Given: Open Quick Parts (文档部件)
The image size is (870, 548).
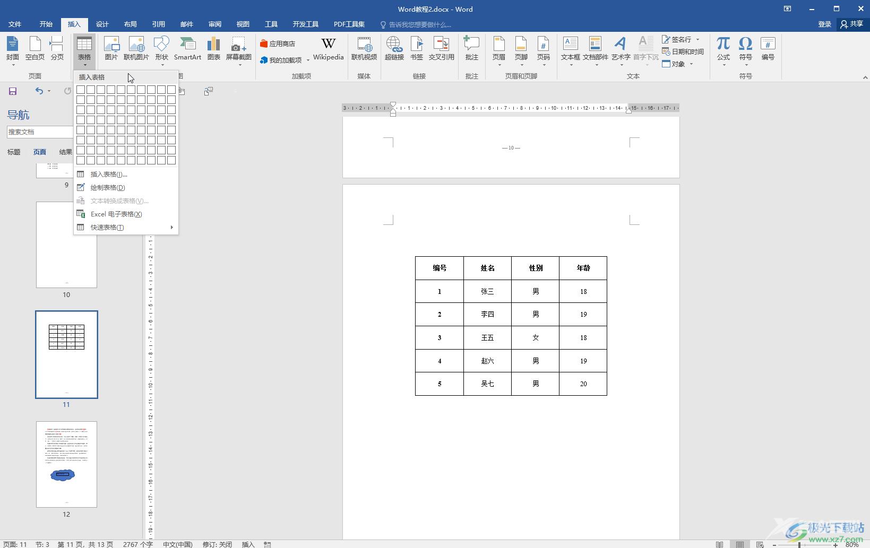Looking at the screenshot, I should pos(596,51).
